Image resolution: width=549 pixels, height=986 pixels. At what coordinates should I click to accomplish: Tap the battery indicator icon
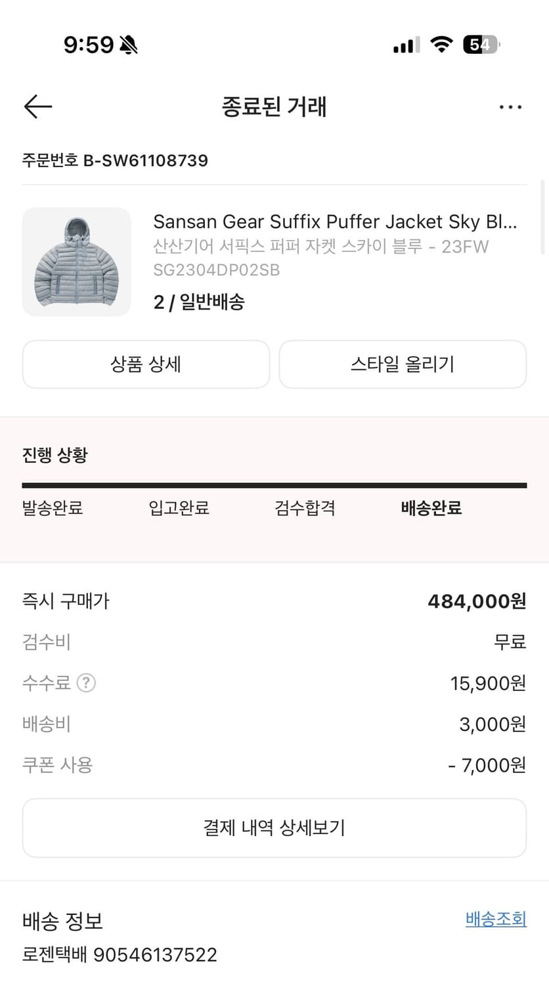(481, 45)
